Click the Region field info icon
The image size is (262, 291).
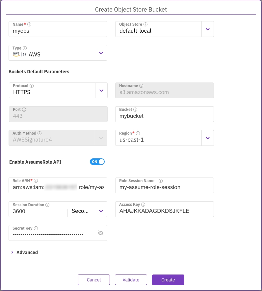(x=138, y=133)
